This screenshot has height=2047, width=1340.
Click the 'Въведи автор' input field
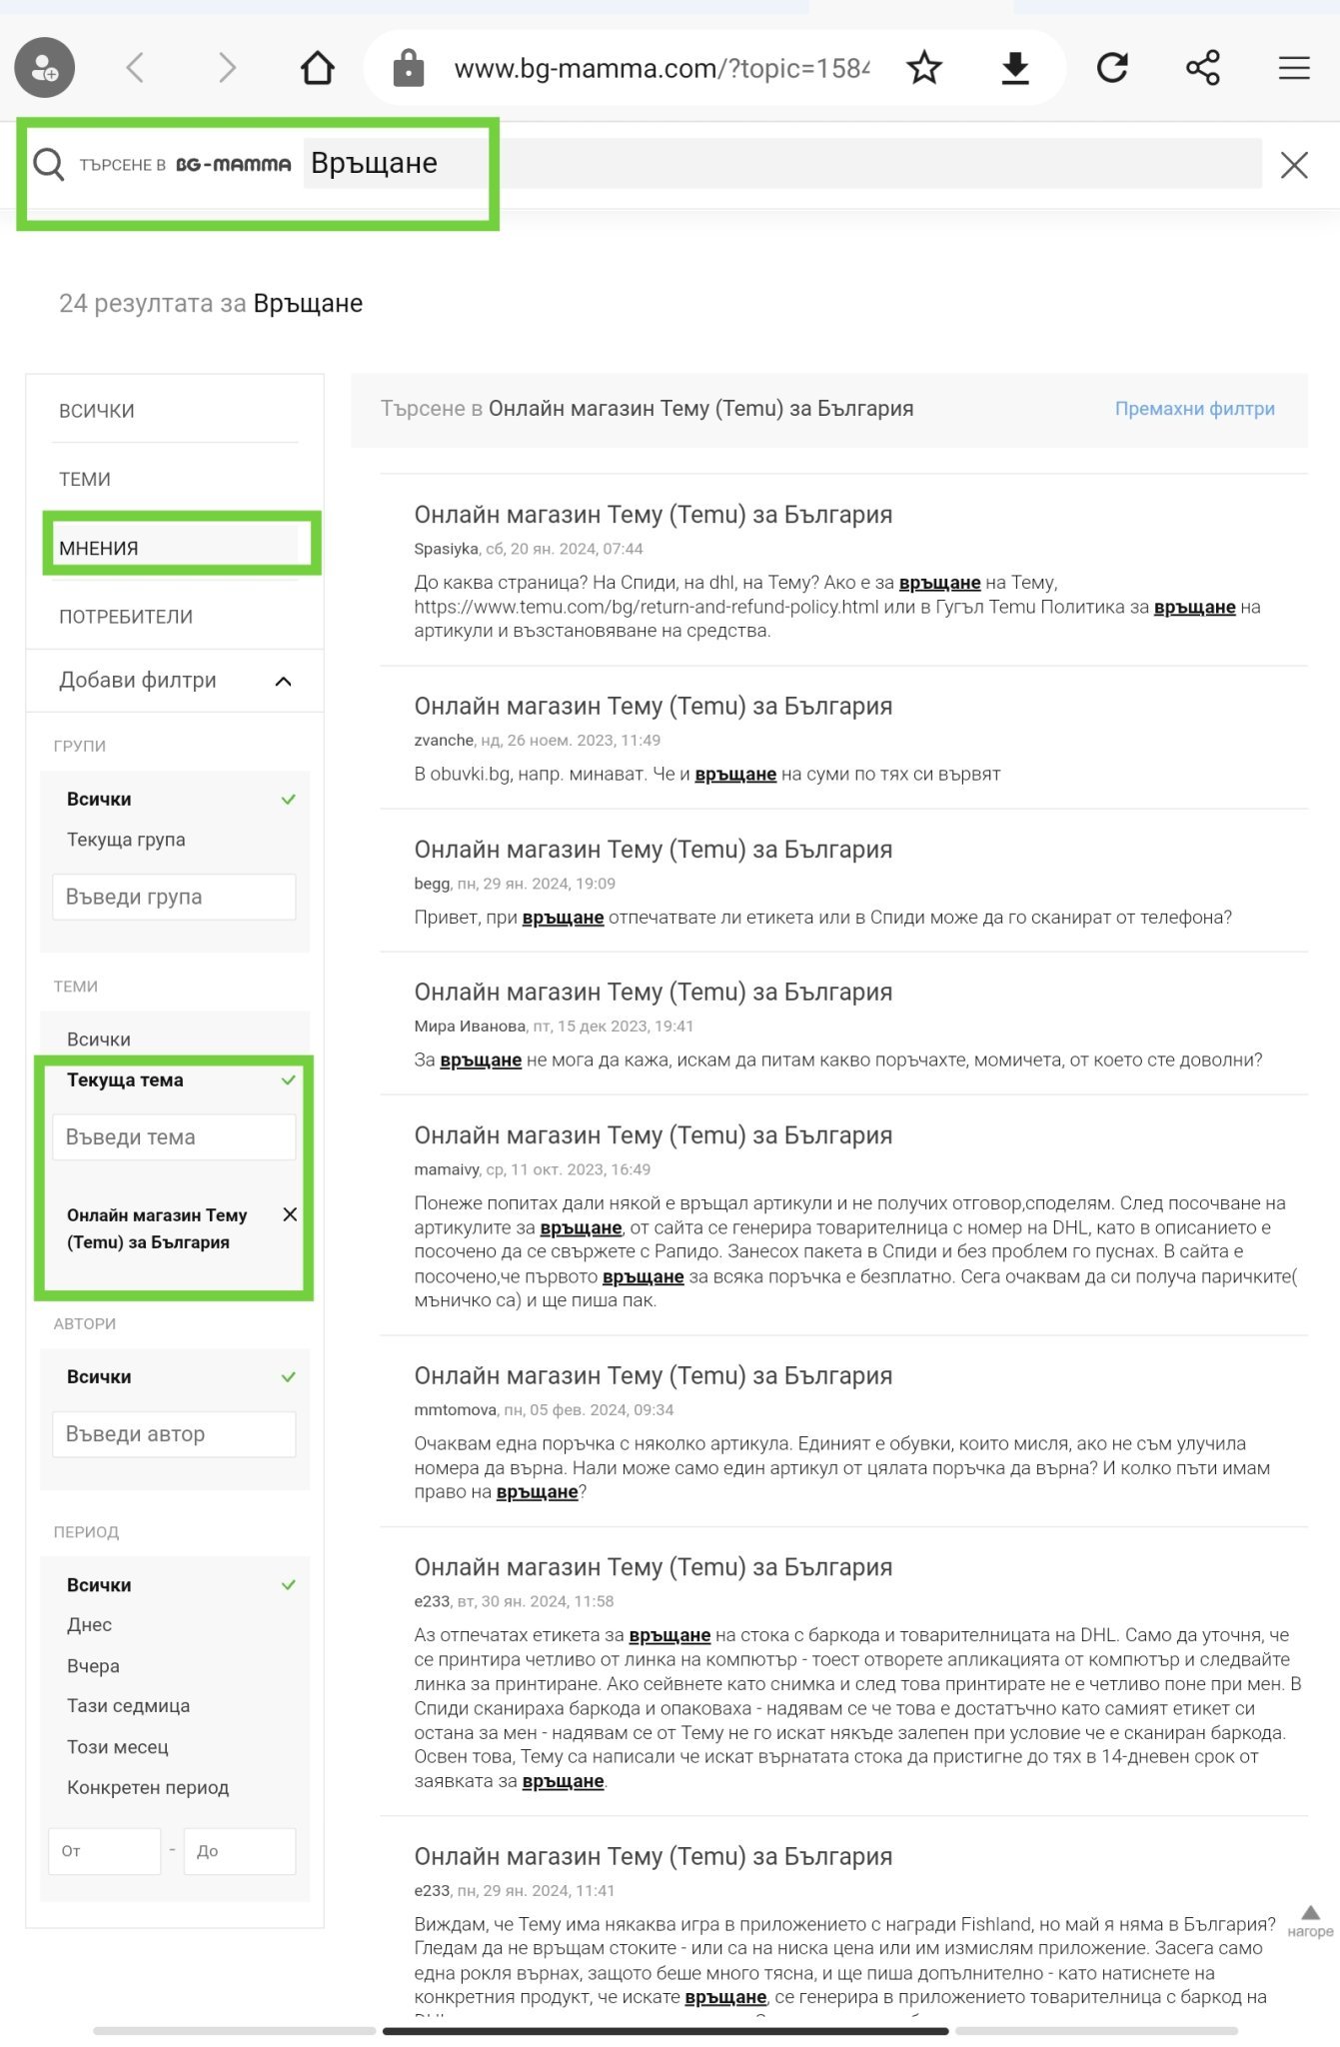[174, 1434]
